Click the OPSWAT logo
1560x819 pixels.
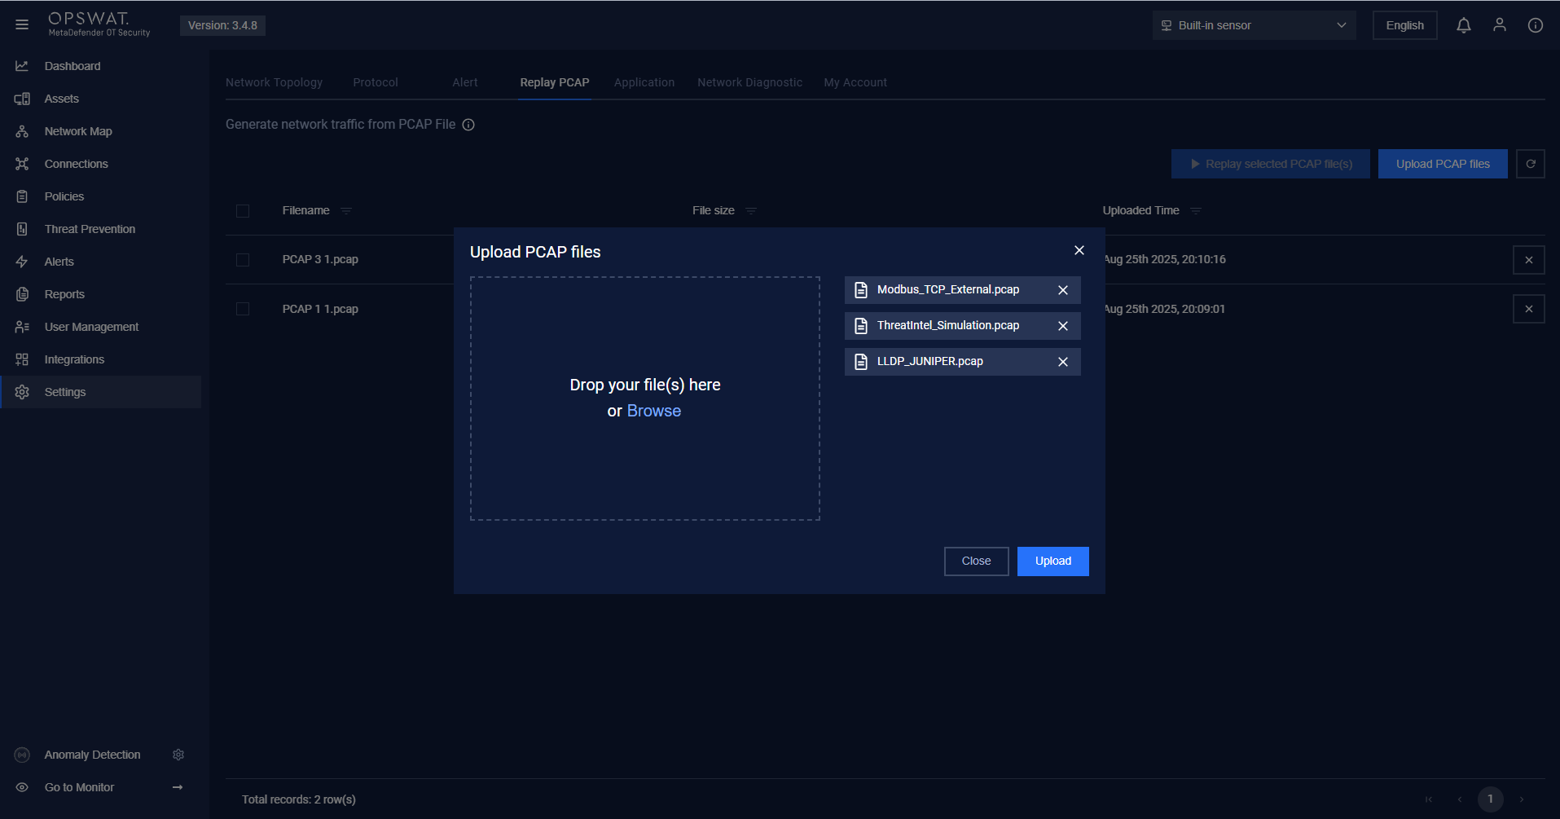pyautogui.click(x=99, y=24)
